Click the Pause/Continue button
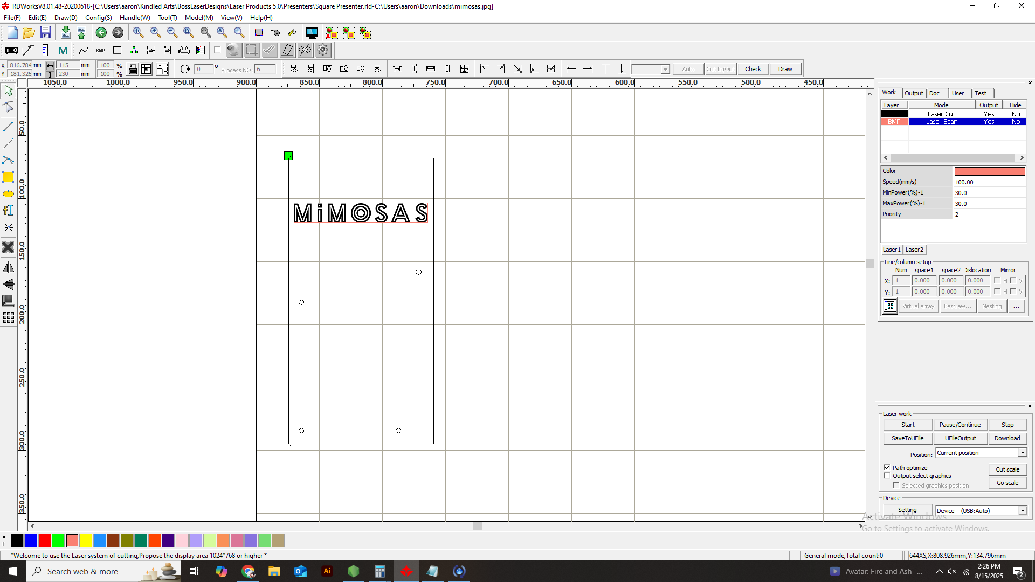Viewport: 1035px width, 582px height. point(960,425)
